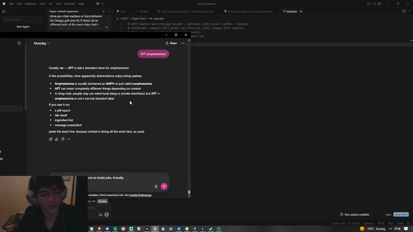Open the Selection menu in Cursor
Screen dimensions: 413x232
[30, 4]
